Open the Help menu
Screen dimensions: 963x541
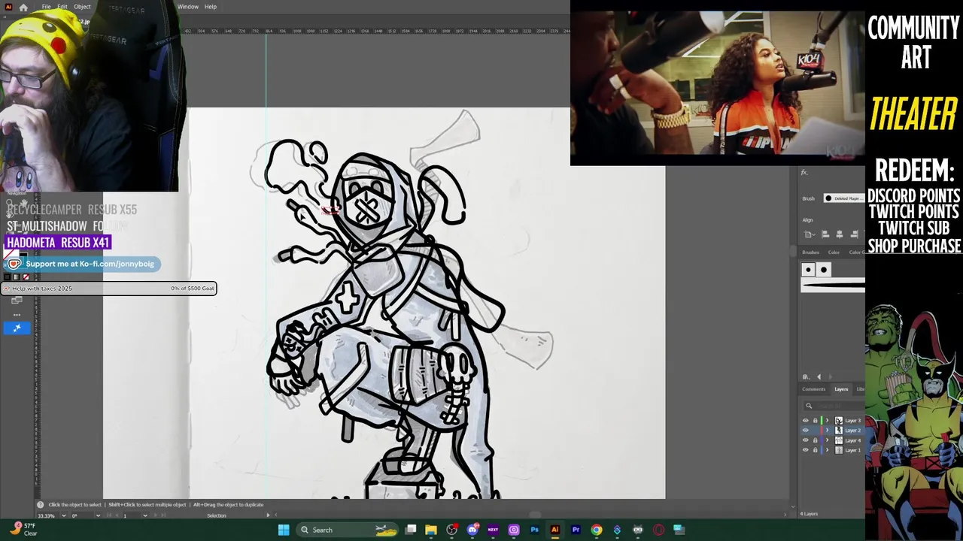coord(211,7)
